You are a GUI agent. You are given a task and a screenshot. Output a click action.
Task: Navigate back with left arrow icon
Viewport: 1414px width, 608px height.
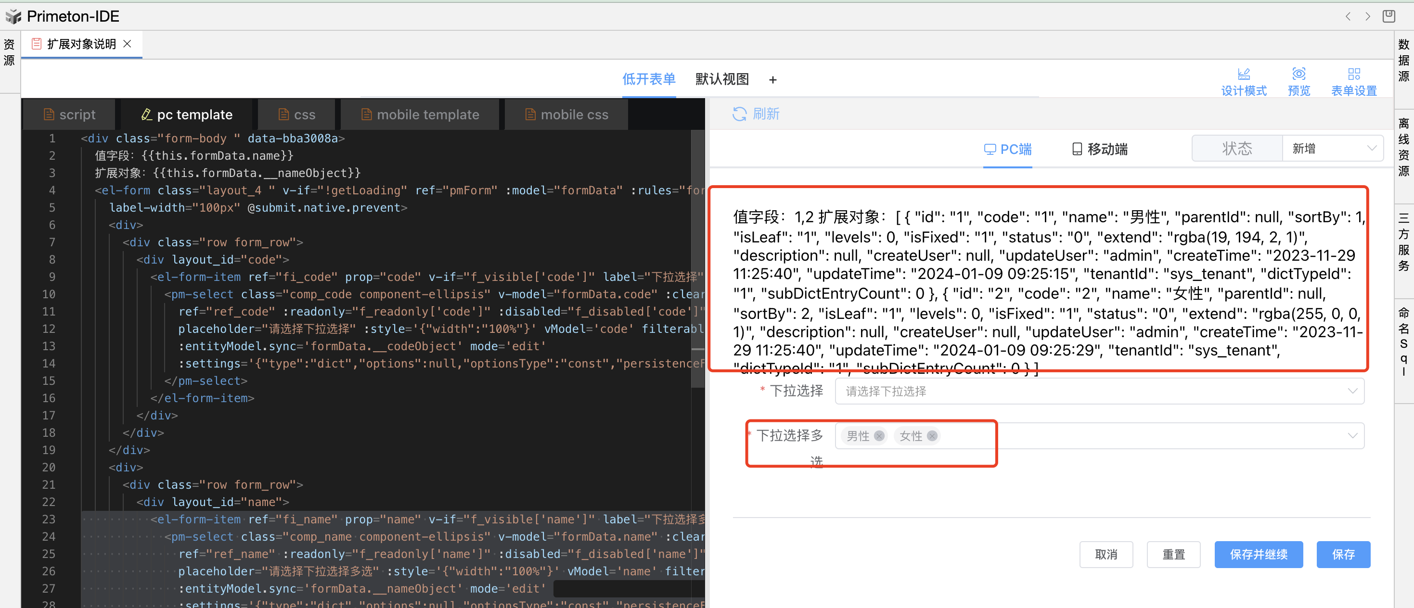pyautogui.click(x=1348, y=16)
